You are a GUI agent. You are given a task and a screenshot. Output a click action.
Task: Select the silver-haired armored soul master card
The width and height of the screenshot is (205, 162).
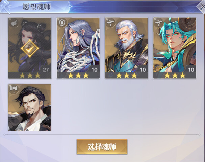click(x=78, y=48)
